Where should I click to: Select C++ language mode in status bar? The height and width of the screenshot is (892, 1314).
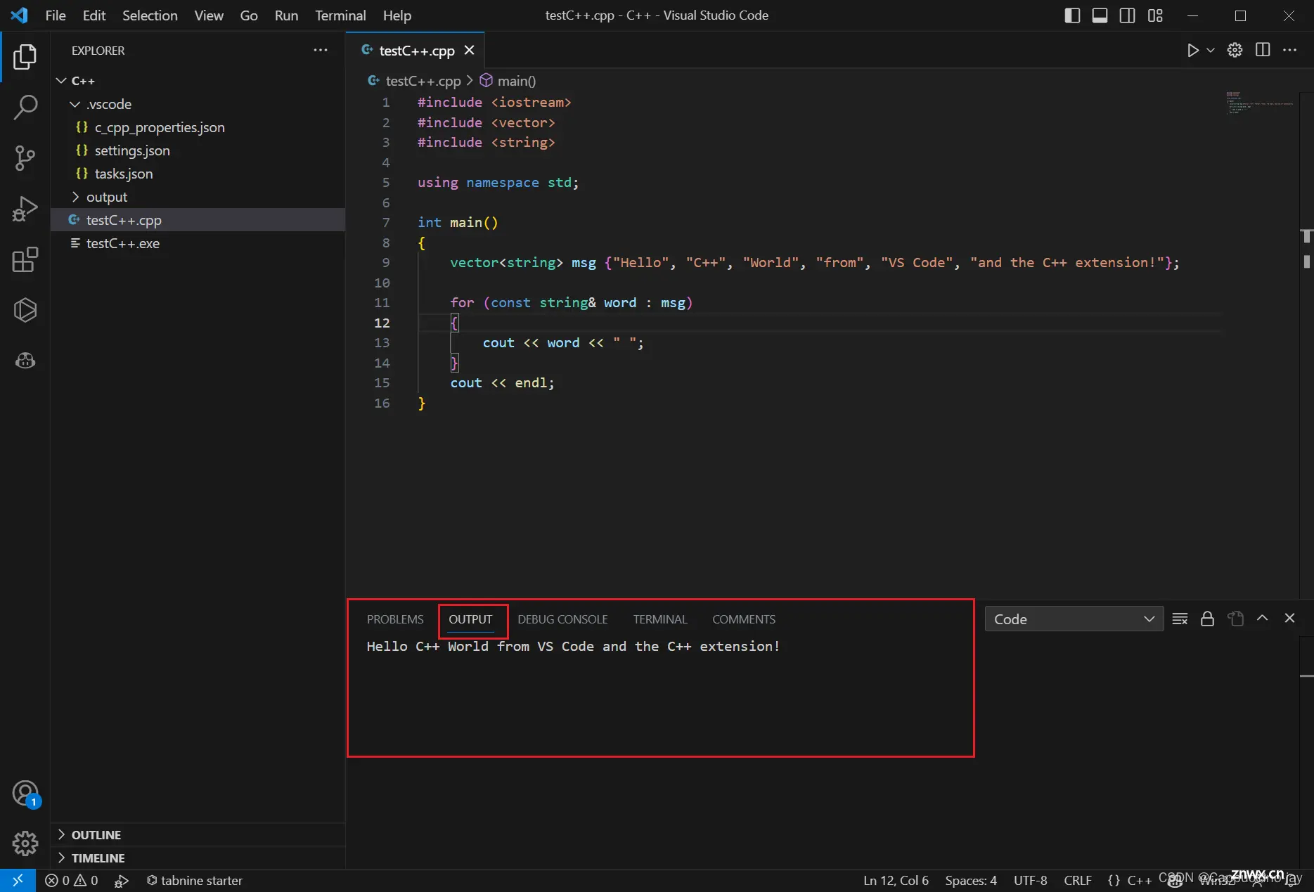click(x=1139, y=880)
